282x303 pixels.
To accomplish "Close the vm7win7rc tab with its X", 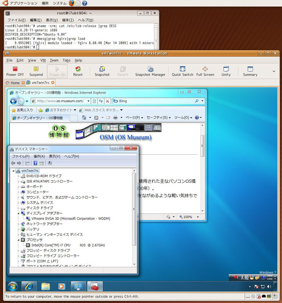I will (x=53, y=83).
